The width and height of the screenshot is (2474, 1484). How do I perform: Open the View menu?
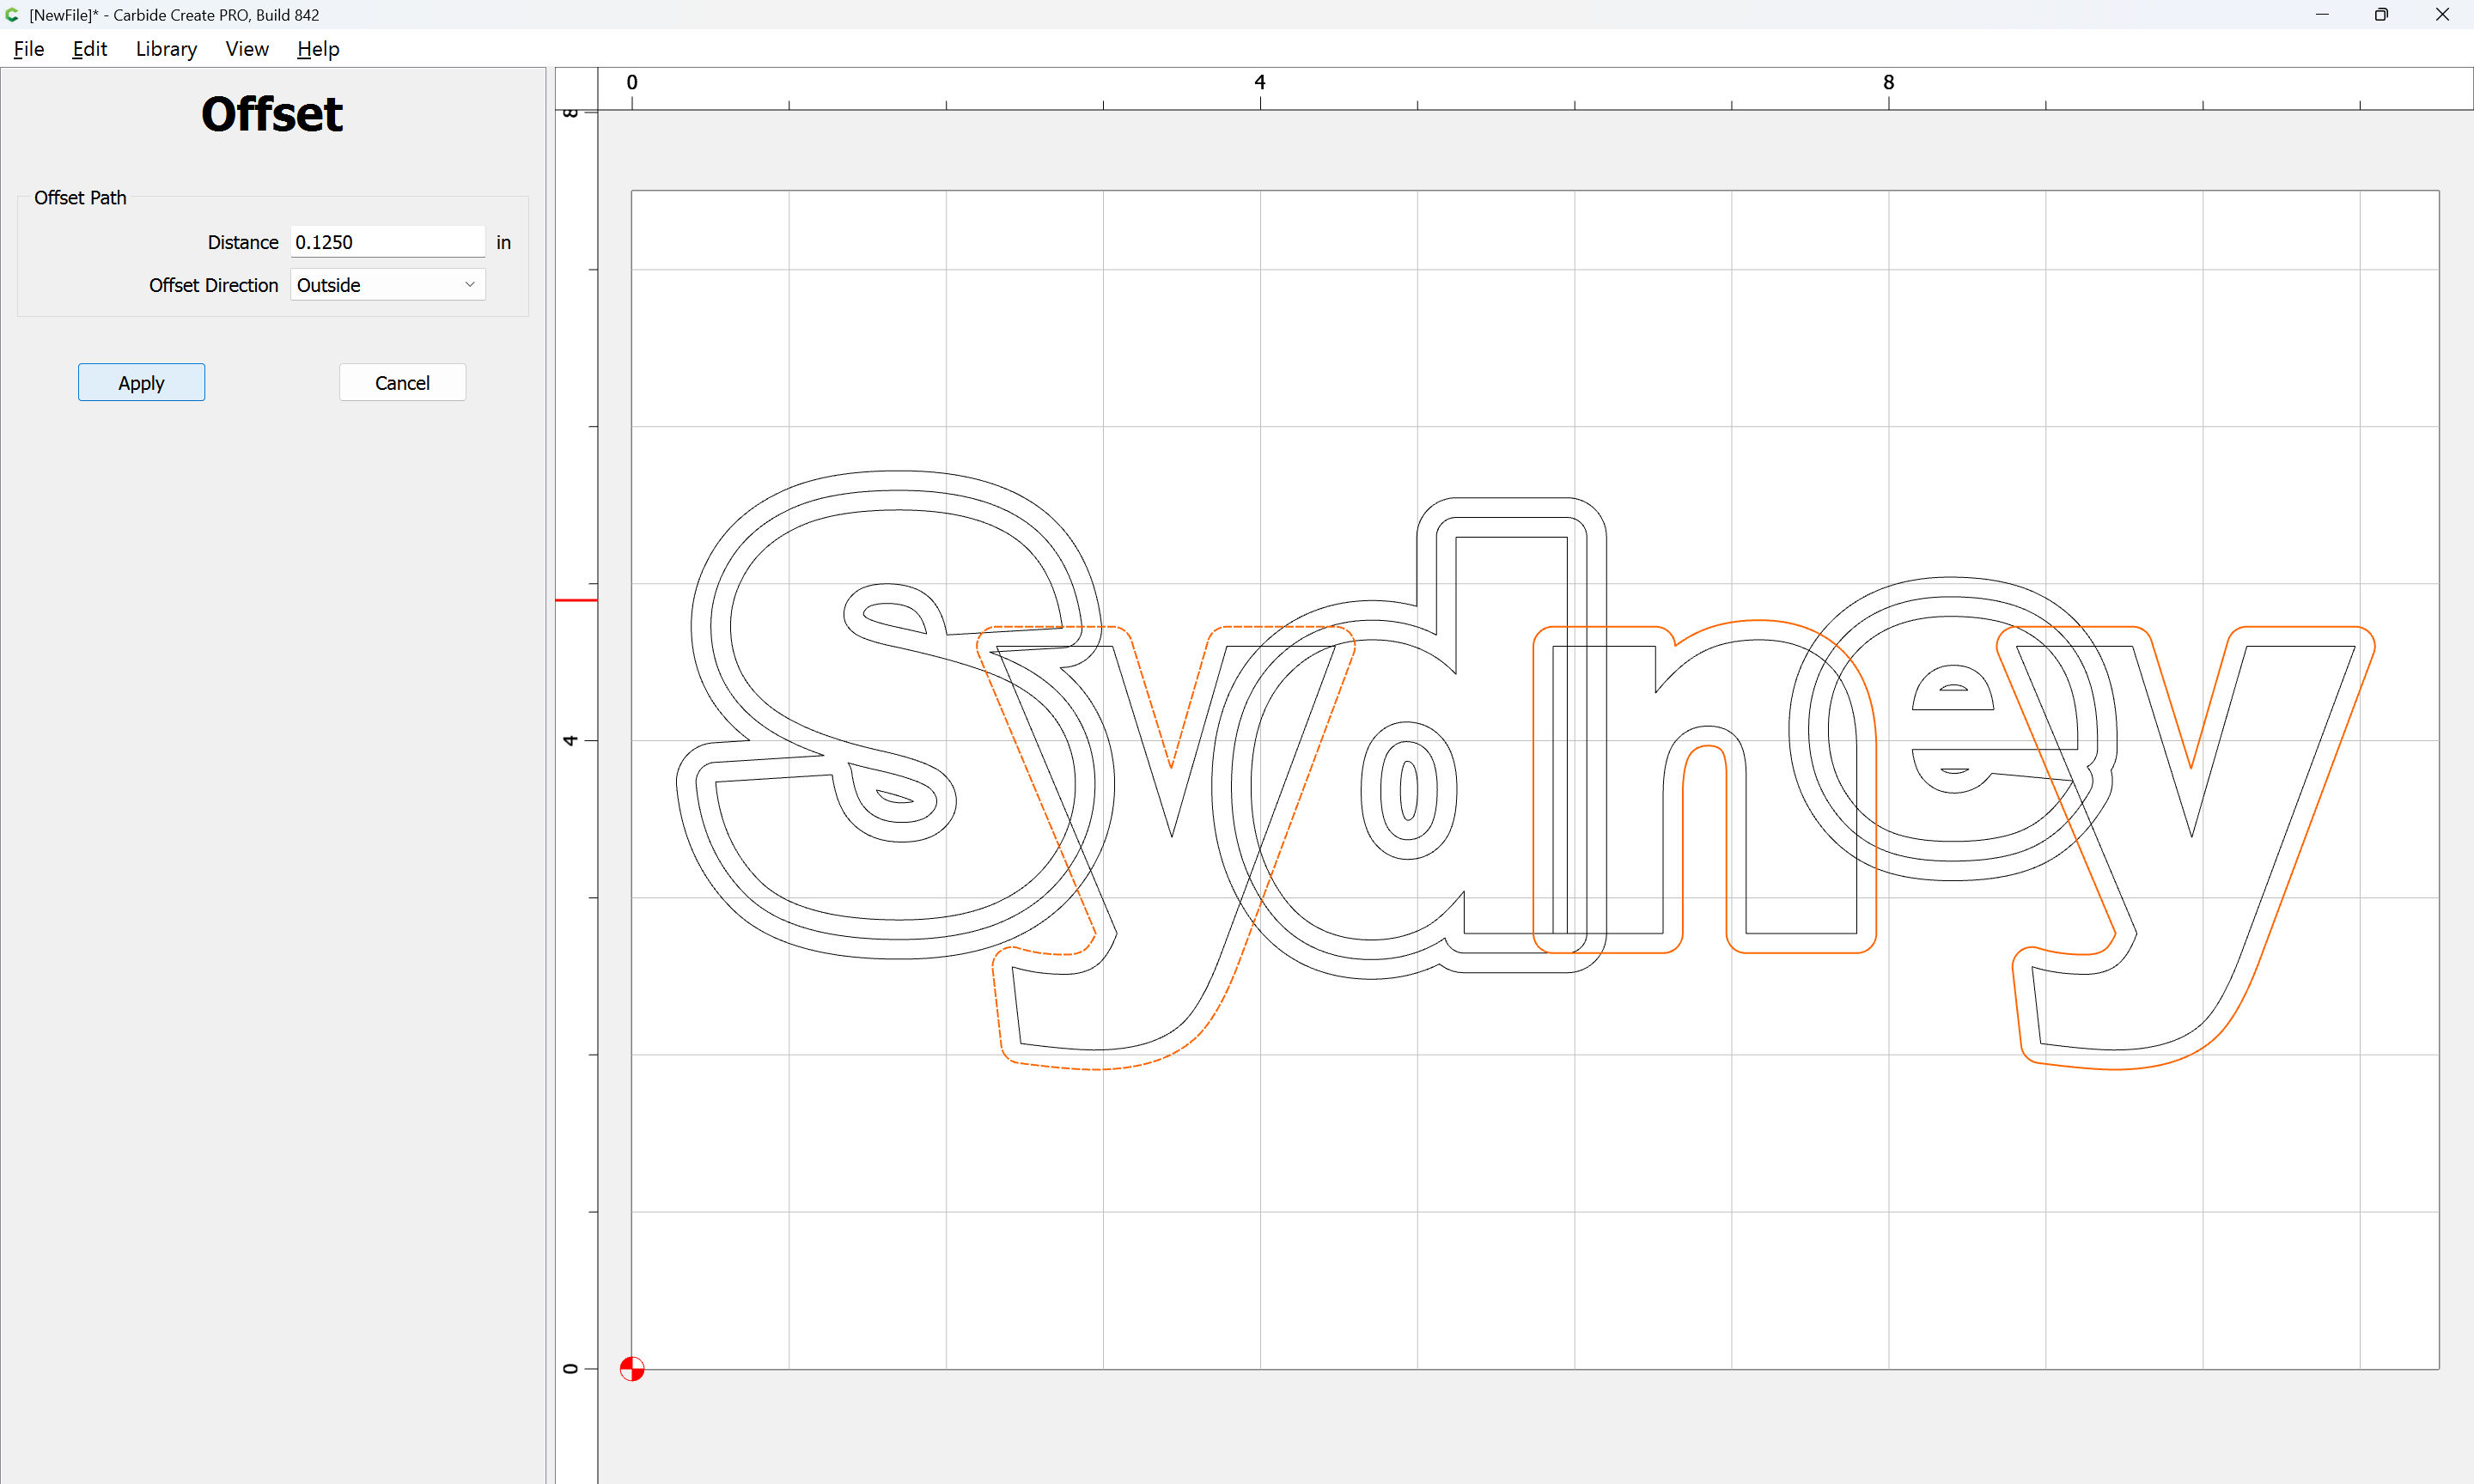[x=247, y=49]
